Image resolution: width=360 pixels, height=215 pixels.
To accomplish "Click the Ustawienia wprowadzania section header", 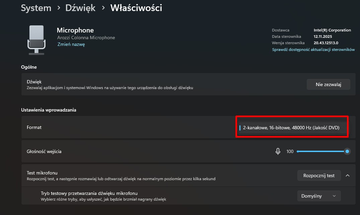I will click(x=49, y=110).
